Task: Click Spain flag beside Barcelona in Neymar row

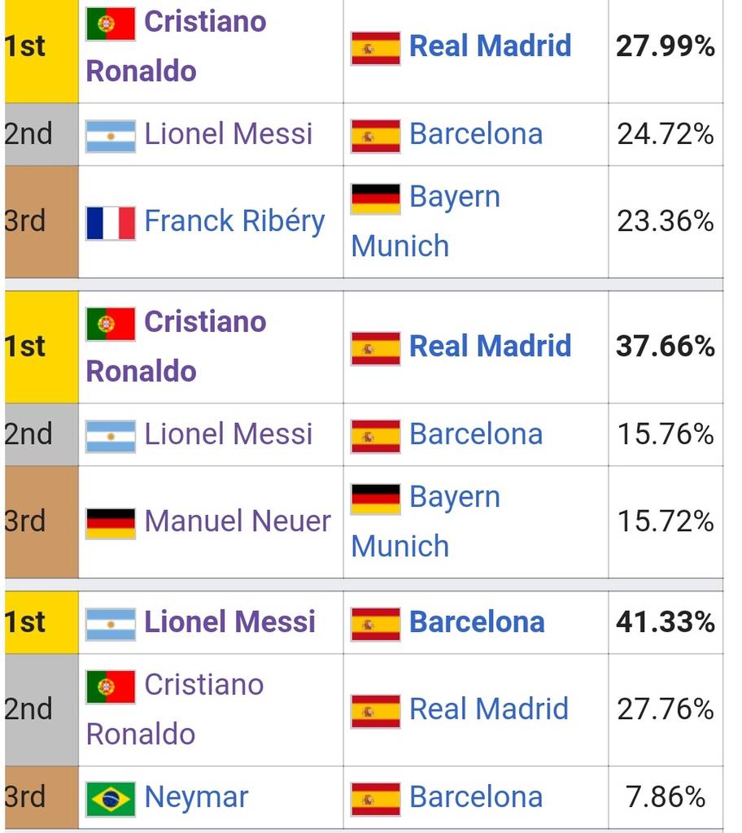Action: [x=375, y=799]
